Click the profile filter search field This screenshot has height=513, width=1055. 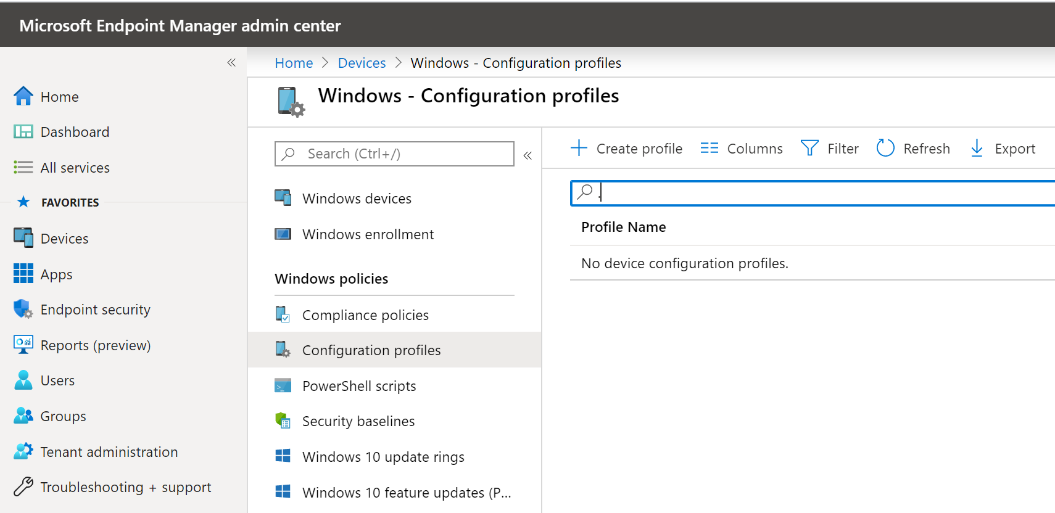pyautogui.click(x=813, y=193)
